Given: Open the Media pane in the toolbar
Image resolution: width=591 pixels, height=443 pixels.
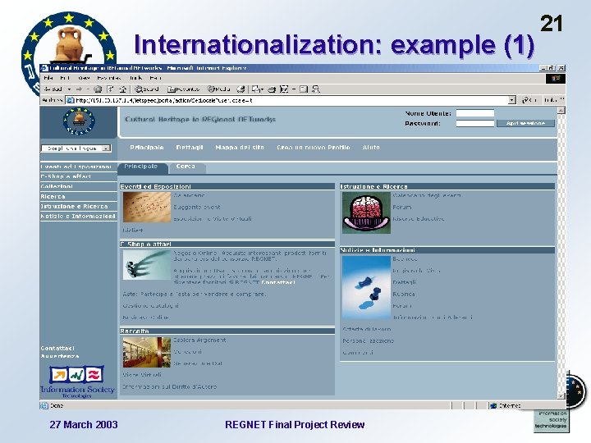Looking at the screenshot, I should [218, 89].
